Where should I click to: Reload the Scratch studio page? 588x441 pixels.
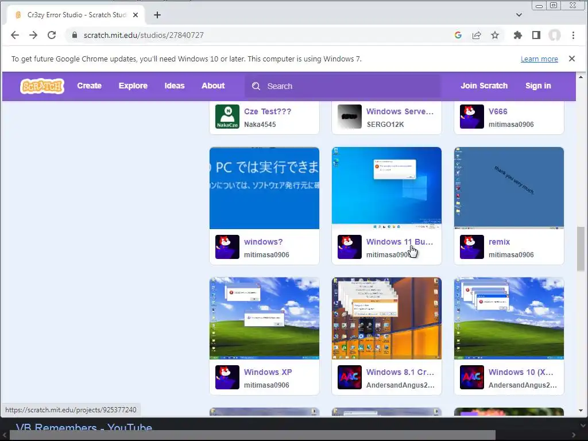click(x=52, y=35)
